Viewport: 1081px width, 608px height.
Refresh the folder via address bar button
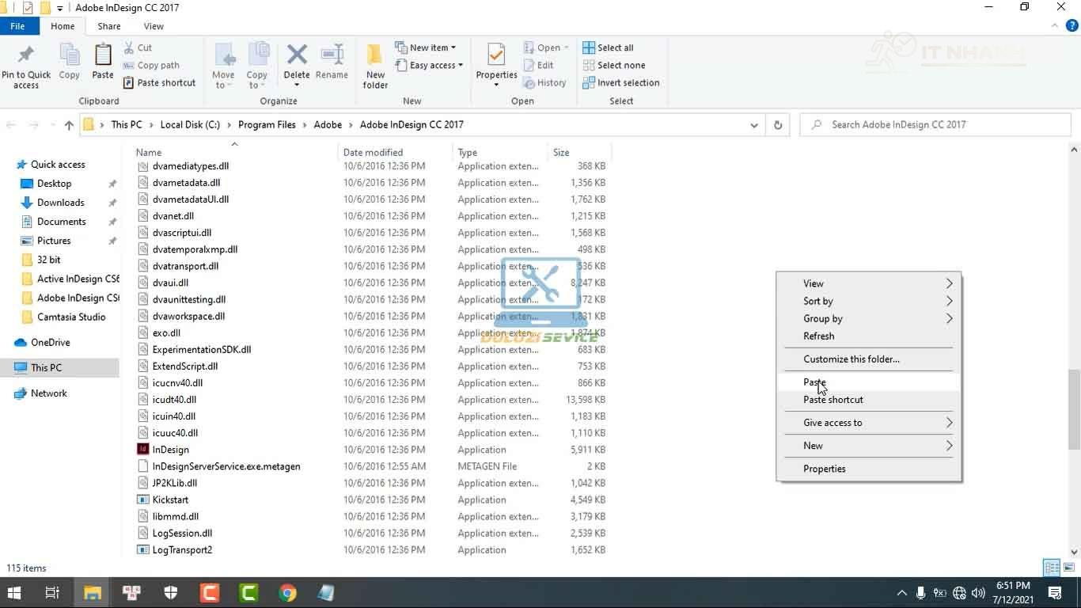778,124
